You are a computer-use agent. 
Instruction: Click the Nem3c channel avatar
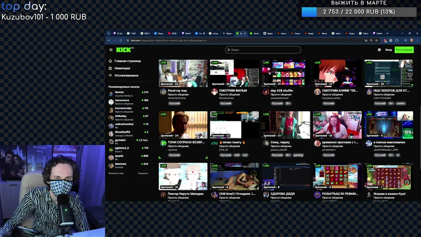click(111, 94)
